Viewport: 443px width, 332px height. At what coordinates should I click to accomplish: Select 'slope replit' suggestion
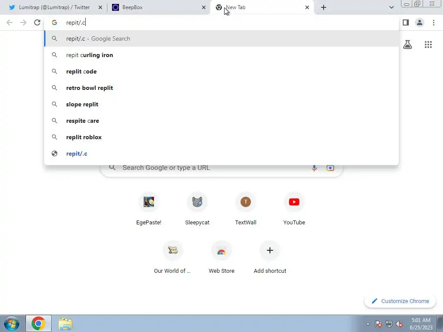click(x=221, y=104)
